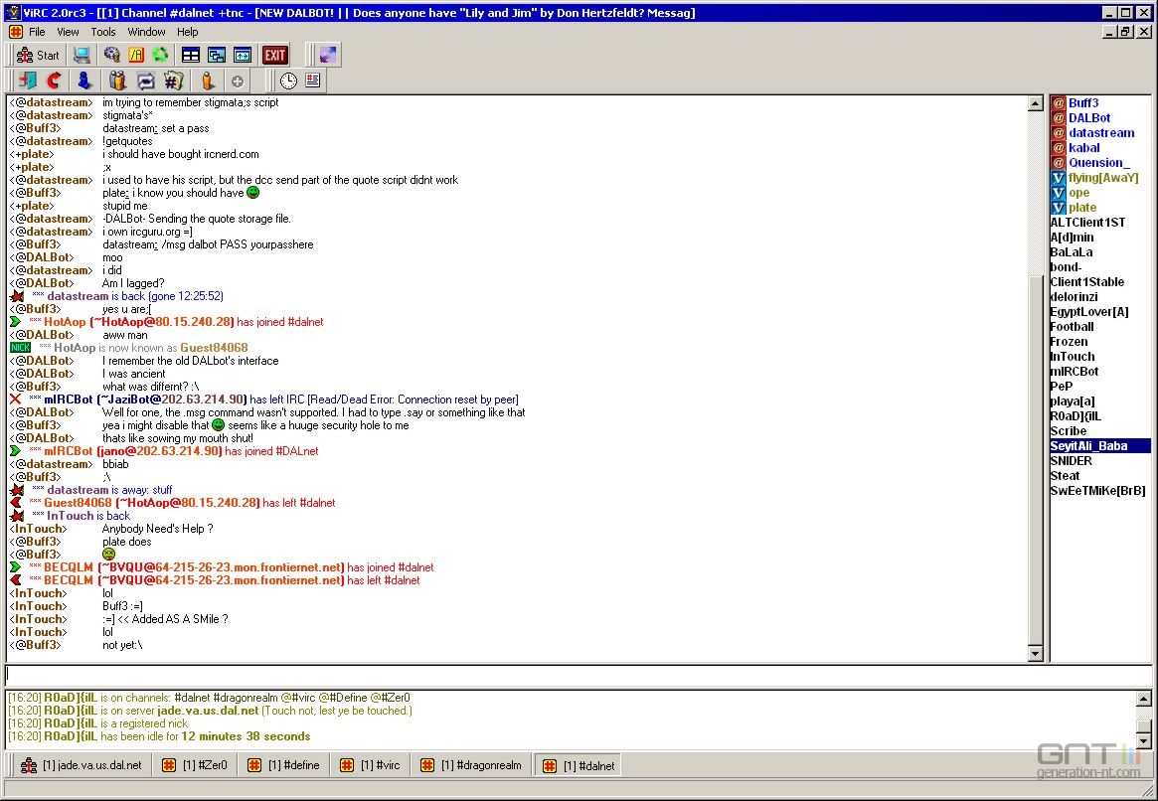The image size is (1158, 801).
Task: Select kabal in the nick list
Action: (1099, 148)
